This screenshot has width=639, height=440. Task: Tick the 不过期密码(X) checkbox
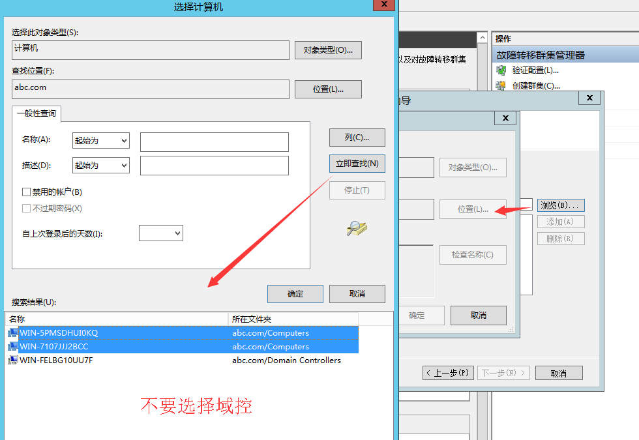[x=27, y=209]
